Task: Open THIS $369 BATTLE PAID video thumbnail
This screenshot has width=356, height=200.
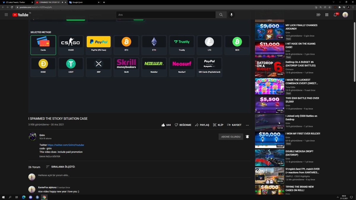Action: point(269,105)
